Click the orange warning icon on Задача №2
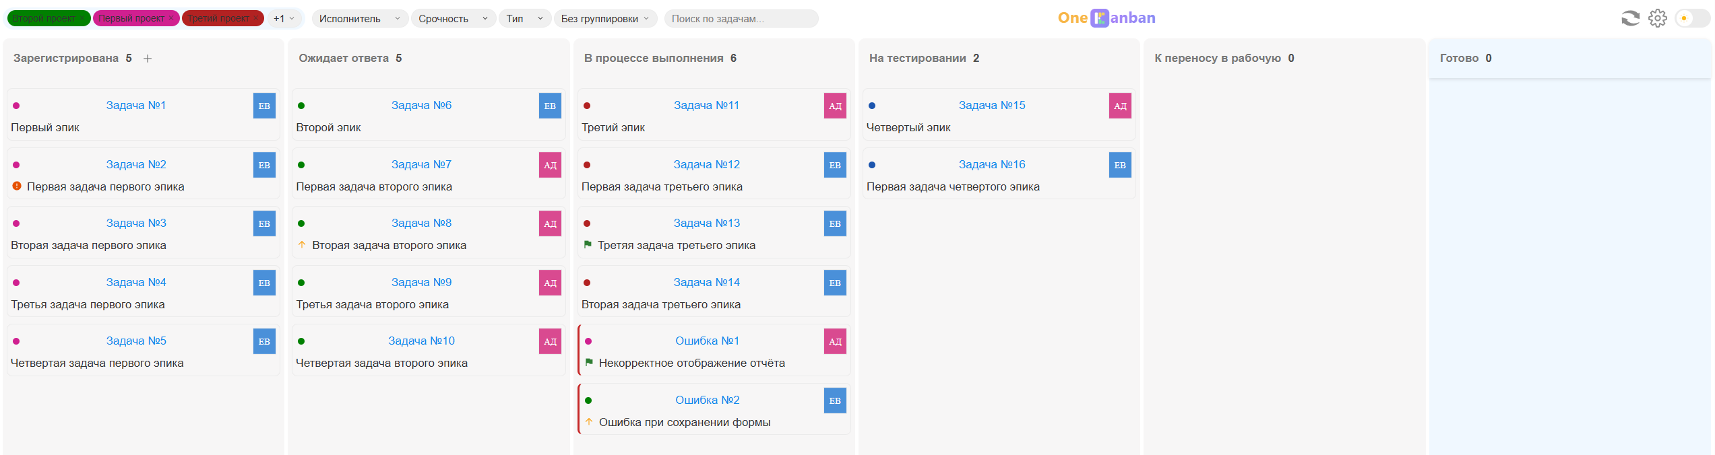This screenshot has height=455, width=1715. [x=17, y=186]
